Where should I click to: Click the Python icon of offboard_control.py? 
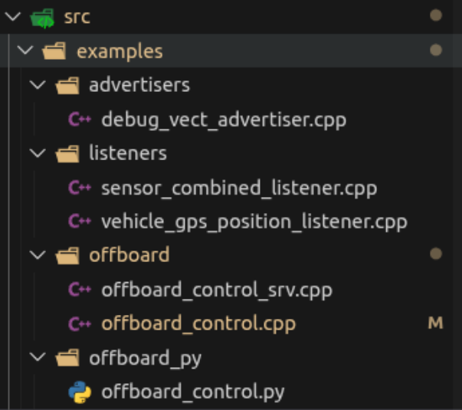[x=80, y=392]
